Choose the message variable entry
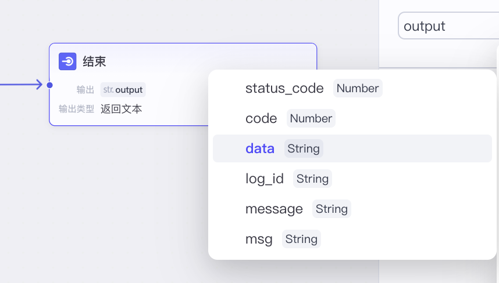 tap(274, 209)
